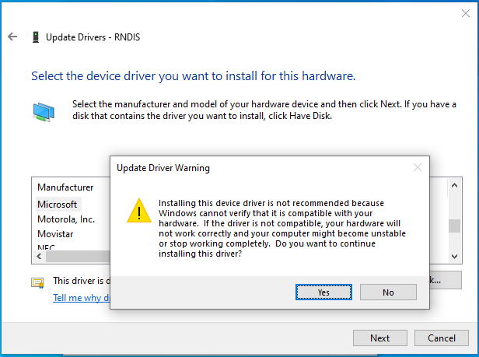Click 'Select the device driver' heading

(194, 75)
